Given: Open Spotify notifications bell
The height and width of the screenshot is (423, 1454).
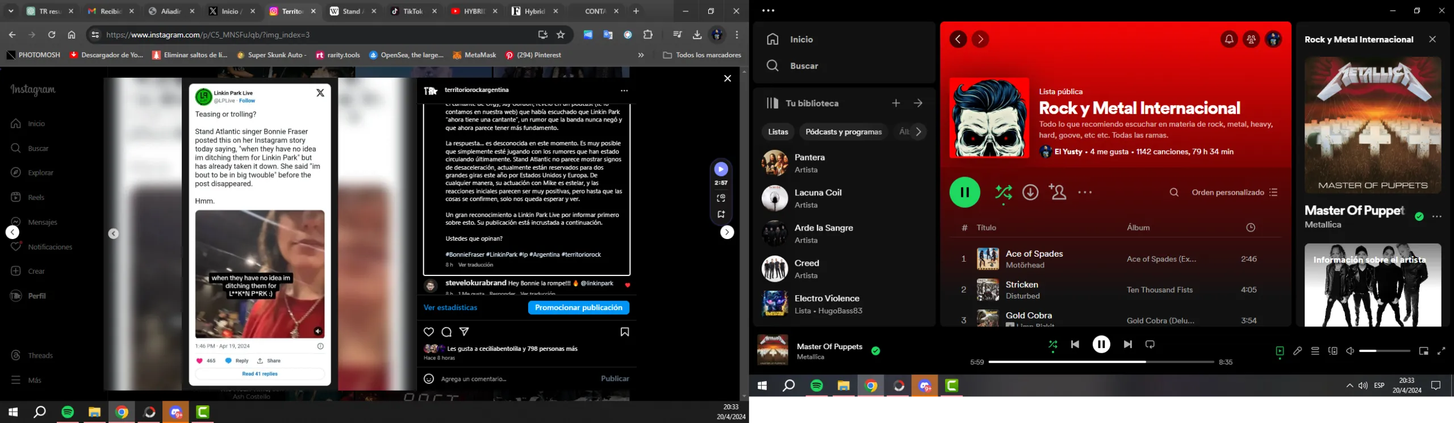Looking at the screenshot, I should coord(1229,40).
